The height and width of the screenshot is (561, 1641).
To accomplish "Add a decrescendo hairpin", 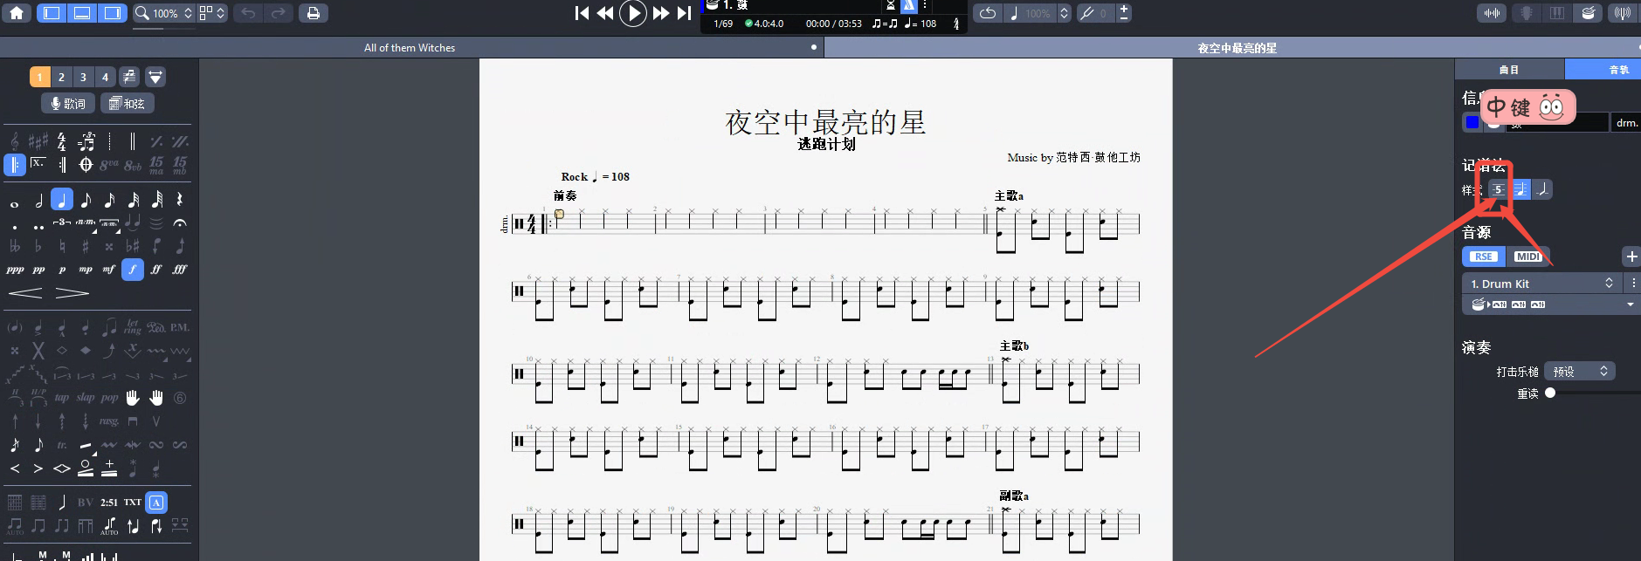I will click(x=72, y=293).
